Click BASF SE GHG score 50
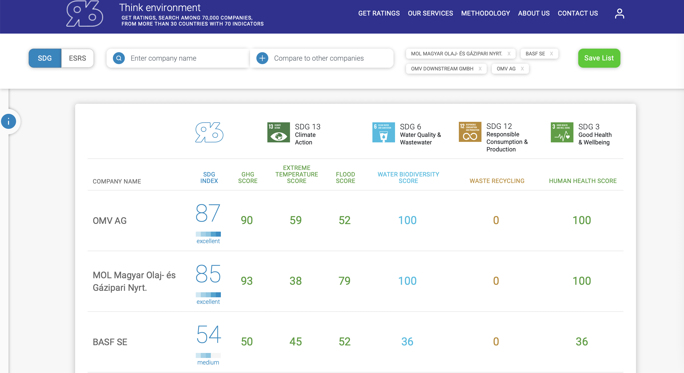This screenshot has height=373, width=684. coord(247,341)
